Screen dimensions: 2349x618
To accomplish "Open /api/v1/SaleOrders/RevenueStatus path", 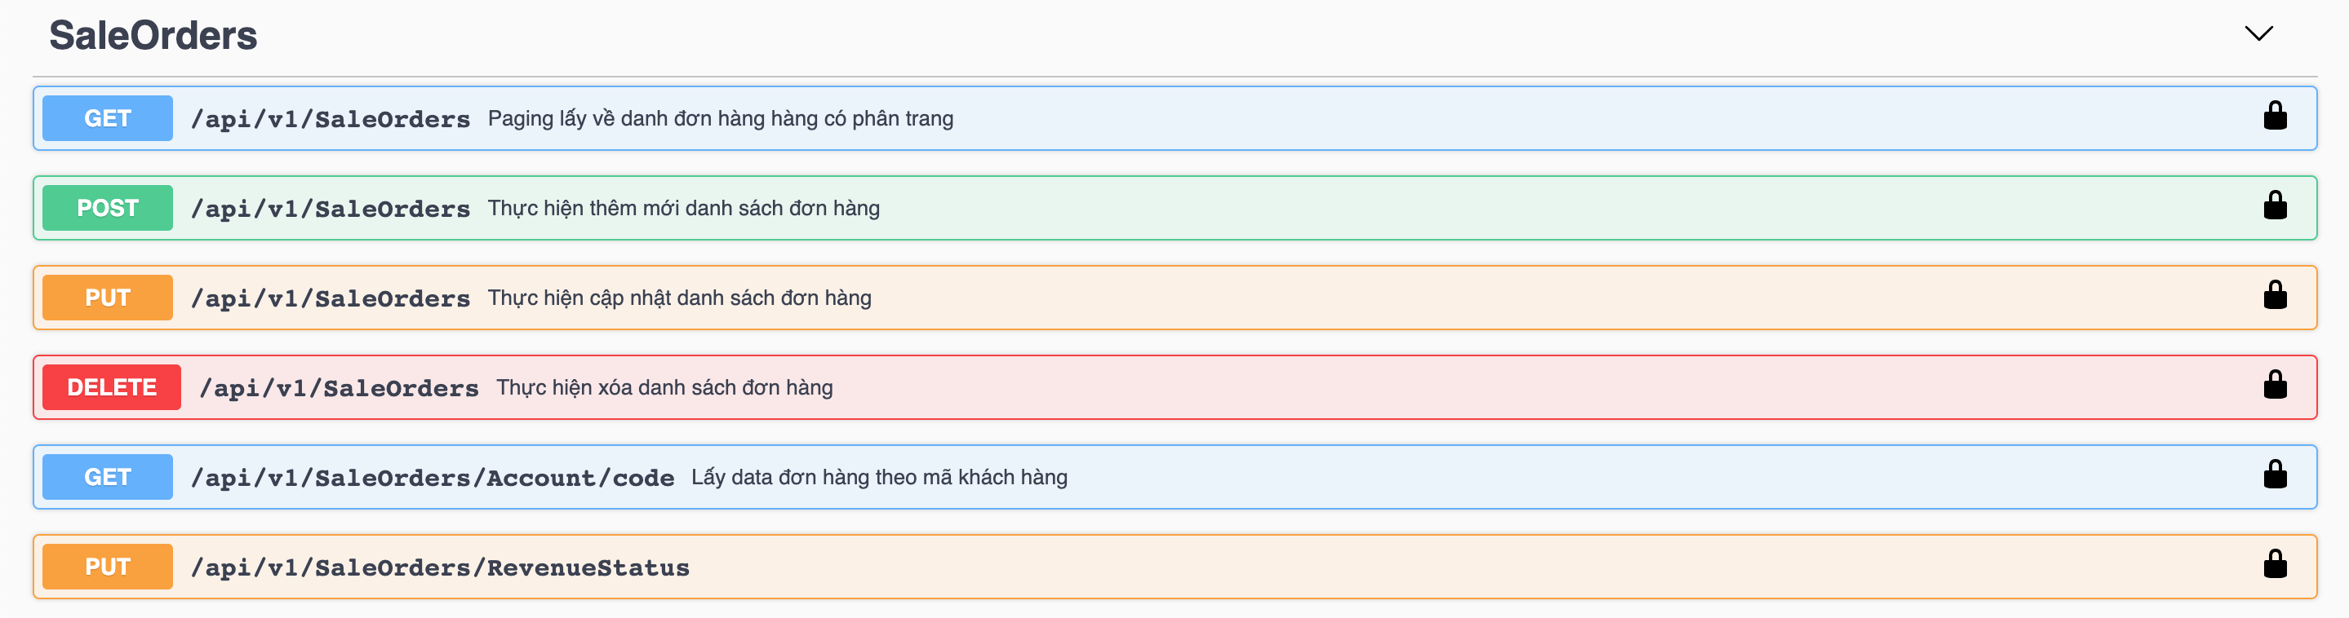I will 441,568.
